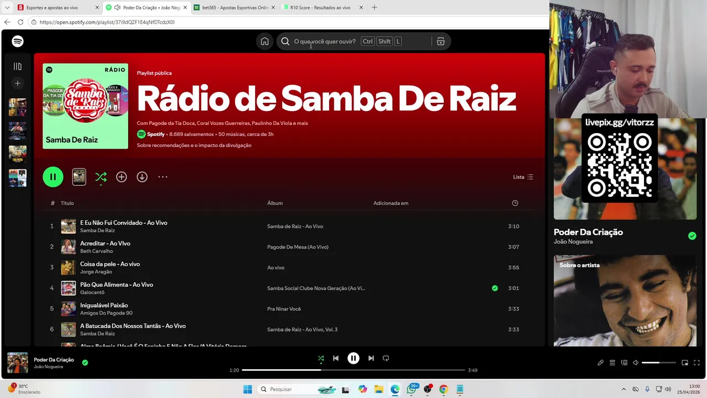Image resolution: width=707 pixels, height=398 pixels.
Task: Click the browser address bar URL
Action: coord(107,22)
